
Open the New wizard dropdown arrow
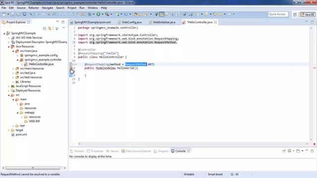tap(8, 14)
